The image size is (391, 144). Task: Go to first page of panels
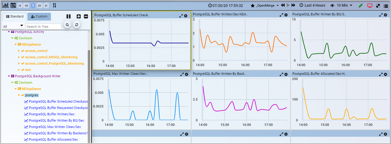click(20, 5)
